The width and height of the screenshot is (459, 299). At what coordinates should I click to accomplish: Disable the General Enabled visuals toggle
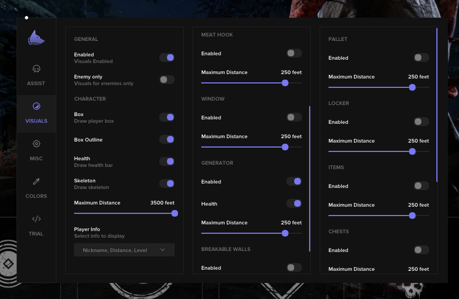[167, 57]
